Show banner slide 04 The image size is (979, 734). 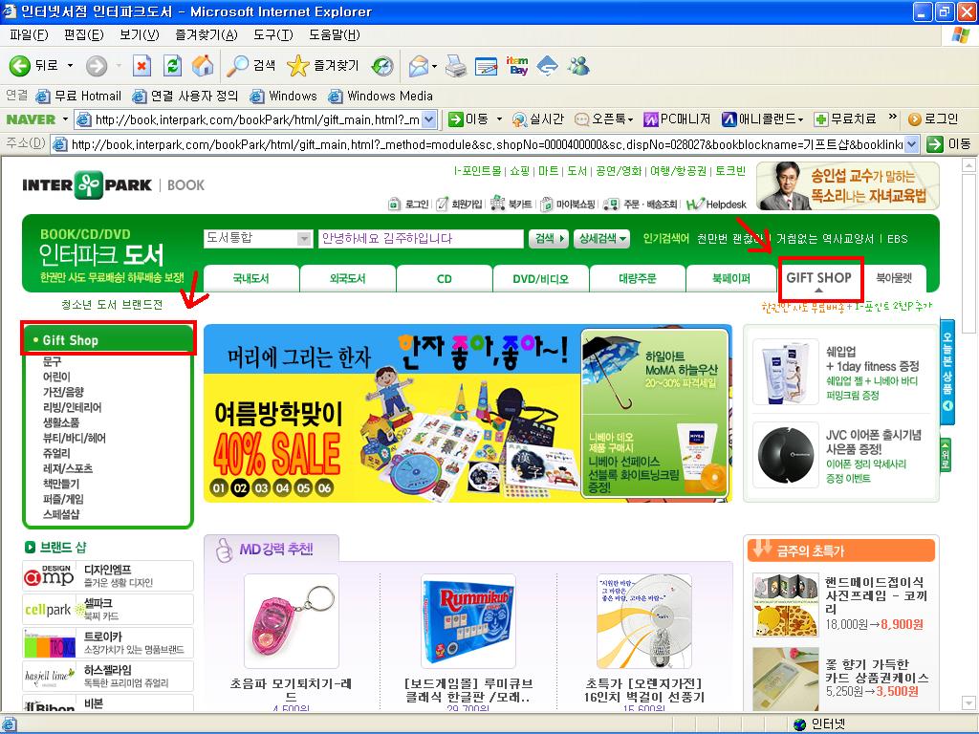pyautogui.click(x=282, y=487)
